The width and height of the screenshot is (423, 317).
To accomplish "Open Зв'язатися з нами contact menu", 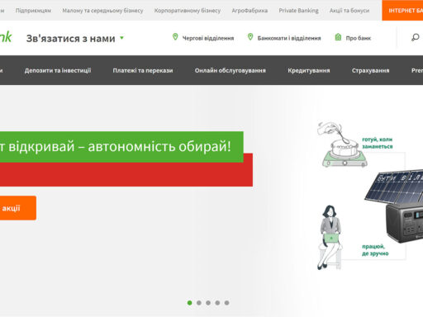I will tap(71, 39).
